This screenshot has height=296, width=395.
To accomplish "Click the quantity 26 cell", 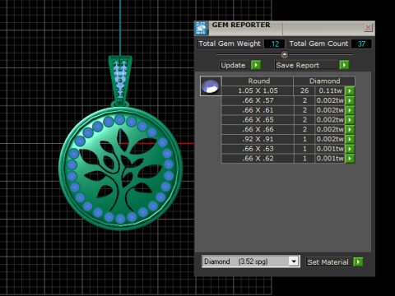I will (304, 90).
